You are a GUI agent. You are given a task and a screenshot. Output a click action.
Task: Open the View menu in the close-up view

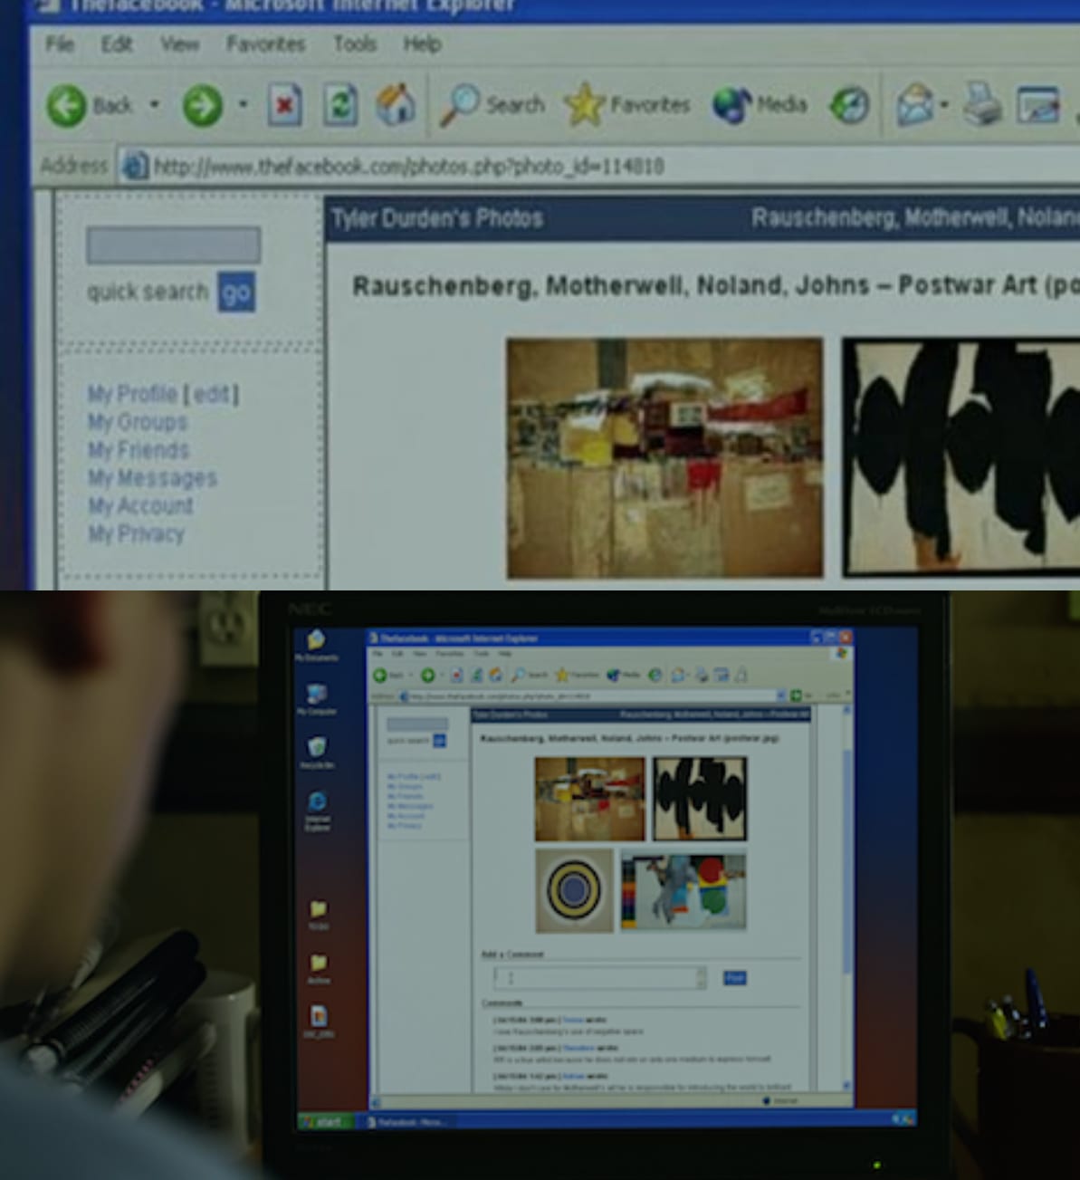coord(179,43)
